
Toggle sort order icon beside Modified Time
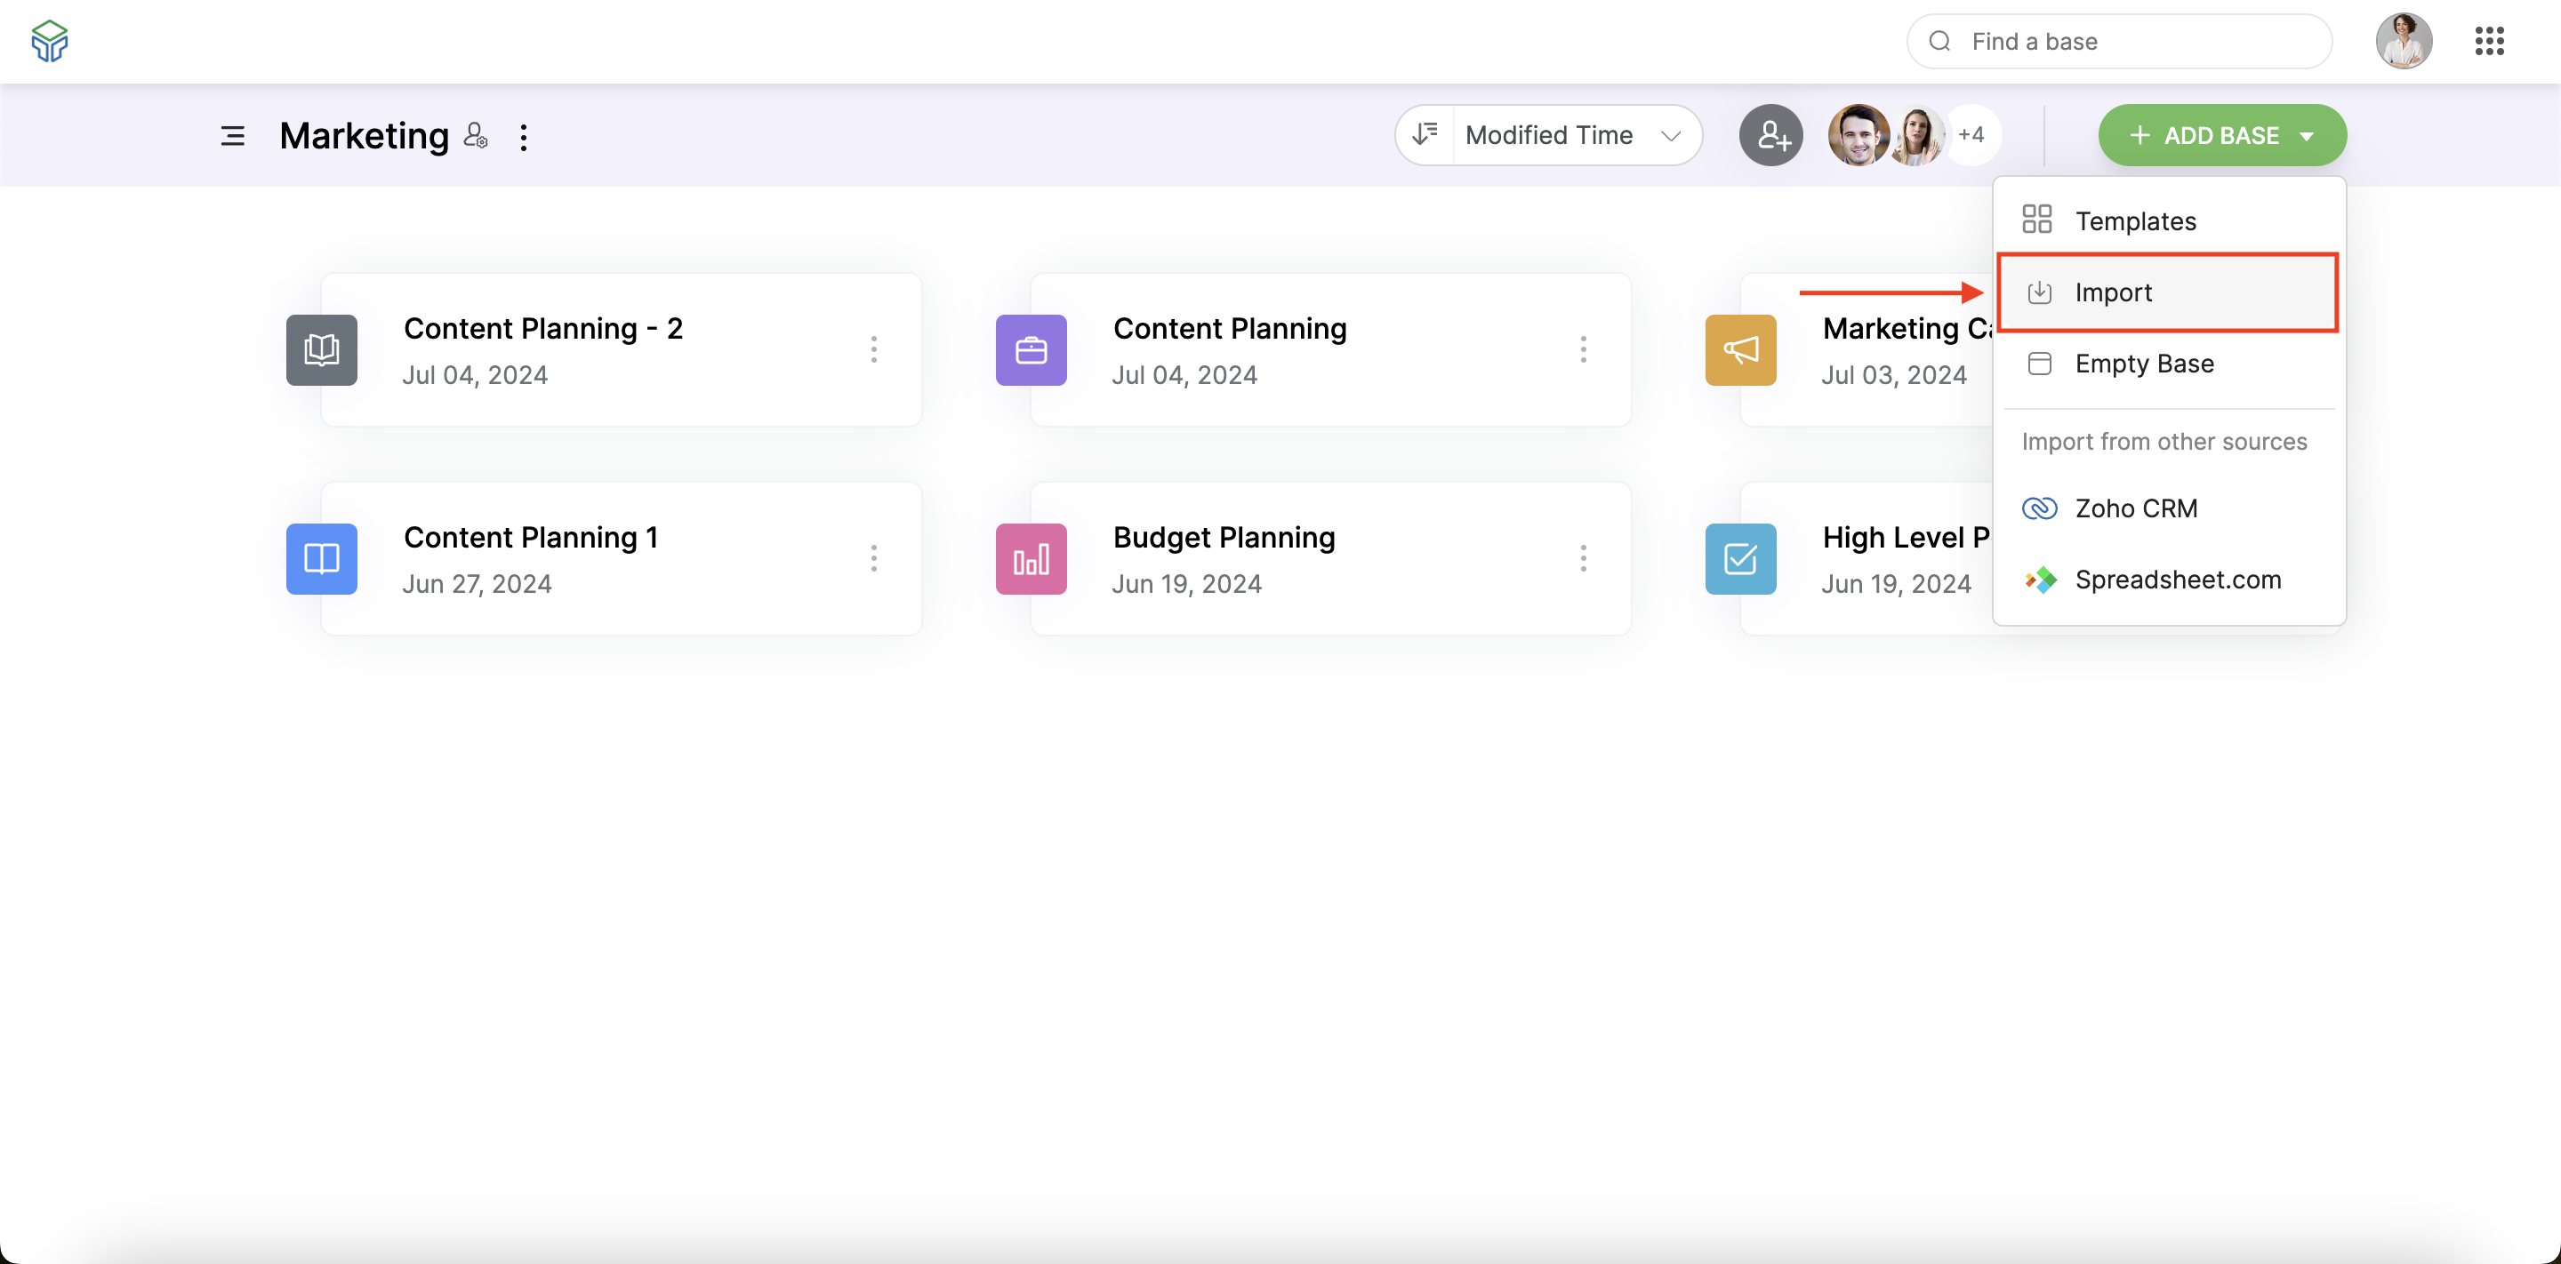[x=1425, y=134]
